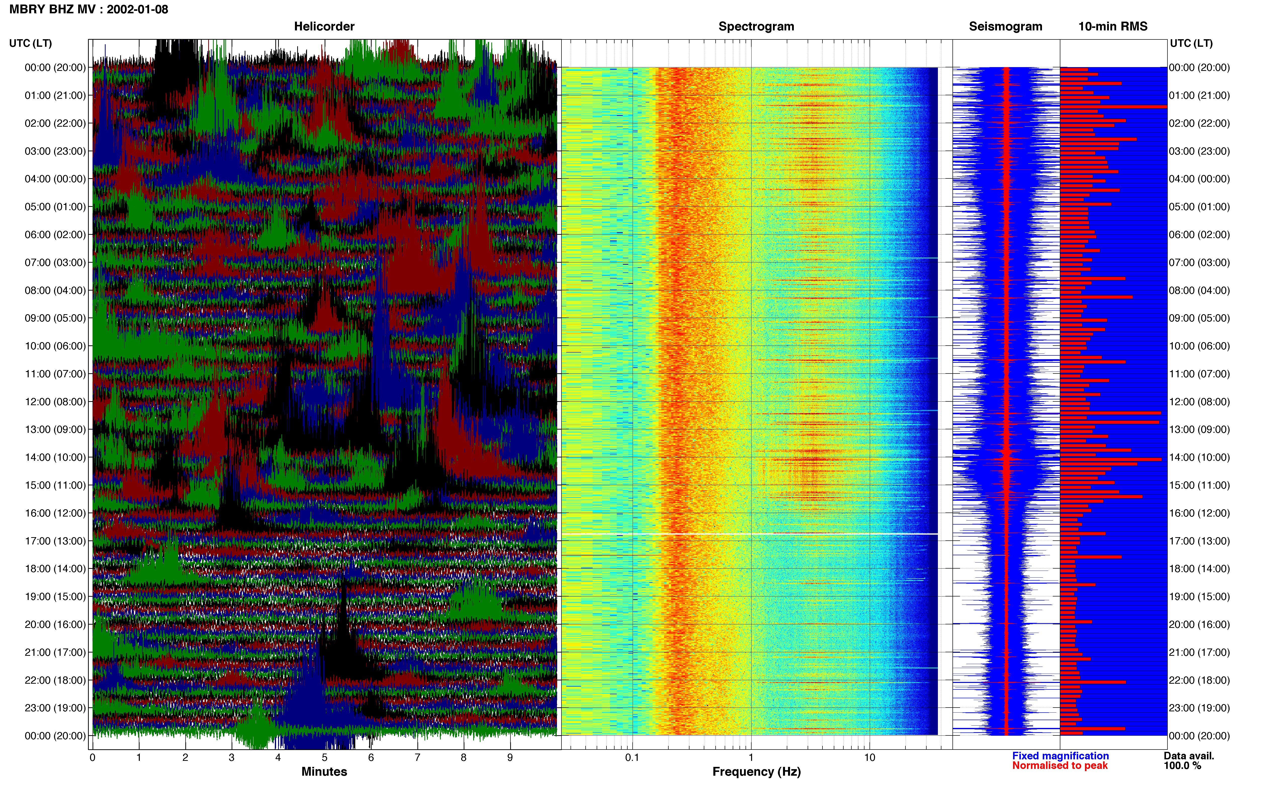Click the 07:00 (03:00) label beside the RMS panel

(x=1199, y=262)
